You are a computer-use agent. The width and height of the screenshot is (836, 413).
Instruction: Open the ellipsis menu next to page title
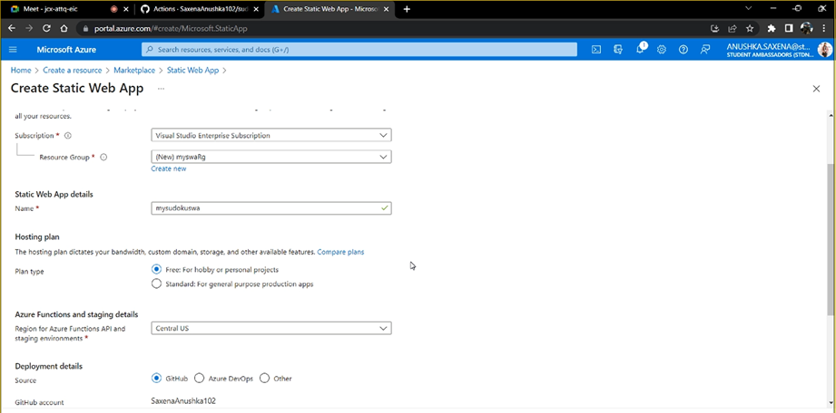161,89
